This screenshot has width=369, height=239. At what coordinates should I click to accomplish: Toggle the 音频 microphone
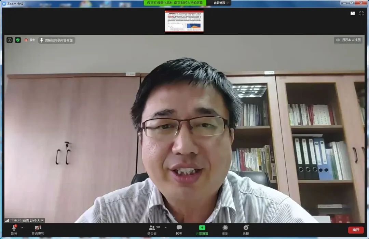[x=14, y=230]
